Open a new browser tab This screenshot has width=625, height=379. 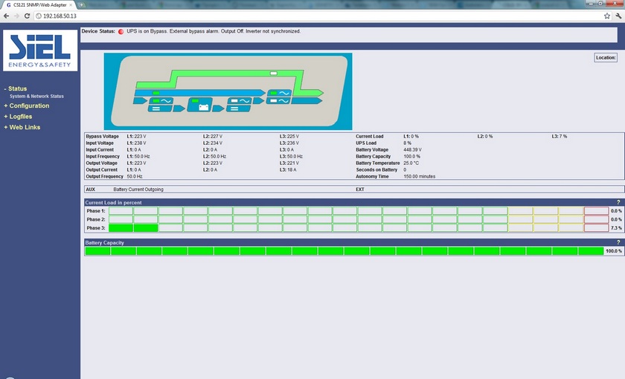[x=82, y=4]
